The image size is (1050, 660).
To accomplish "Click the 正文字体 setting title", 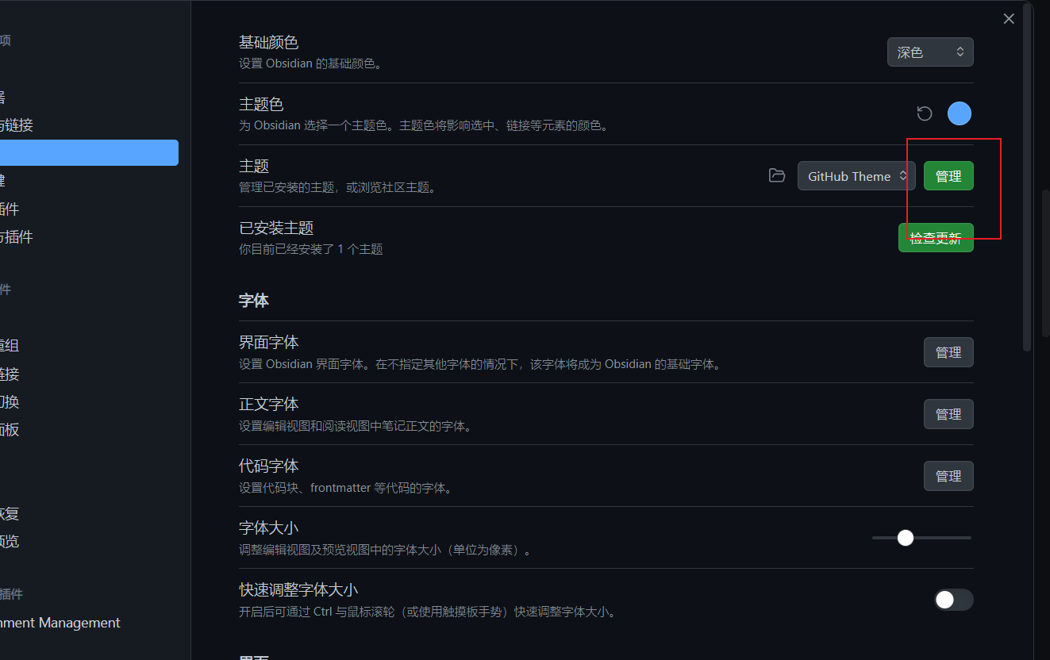I will [x=269, y=405].
